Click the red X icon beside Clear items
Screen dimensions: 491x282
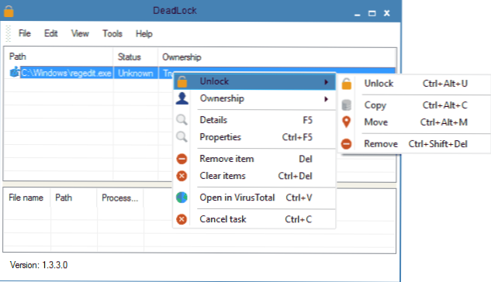tap(182, 176)
